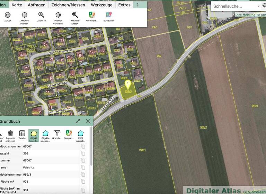Screen dimensions: 266x194
Task: Switch to the Zeichnen/Messen tab
Action: coord(68,5)
